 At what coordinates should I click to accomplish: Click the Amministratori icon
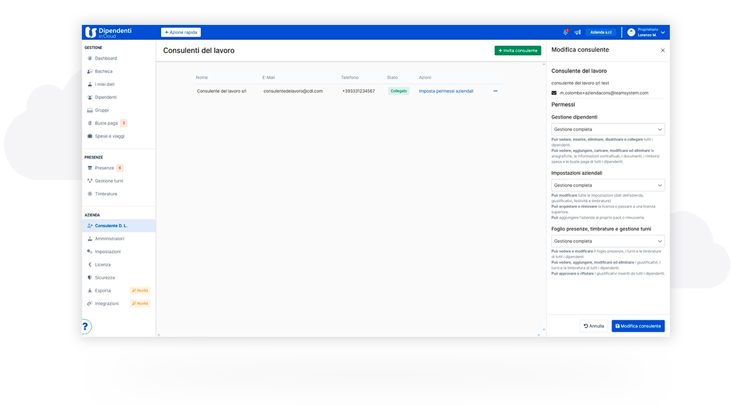pyautogui.click(x=90, y=239)
